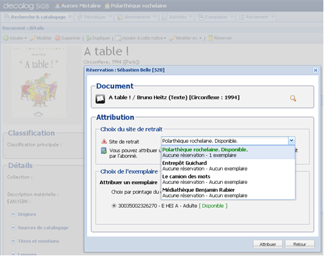Image resolution: width=324 pixels, height=256 pixels.
Task: Click the Aurore Mistaline user icon
Action: (58, 6)
